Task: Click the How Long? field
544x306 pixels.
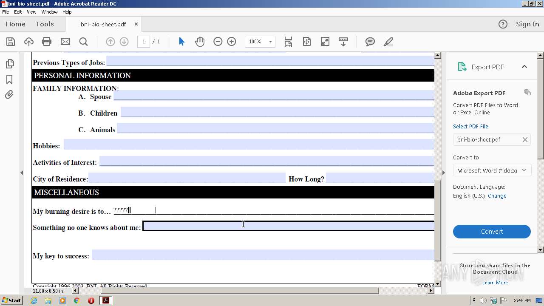Action: click(x=380, y=178)
